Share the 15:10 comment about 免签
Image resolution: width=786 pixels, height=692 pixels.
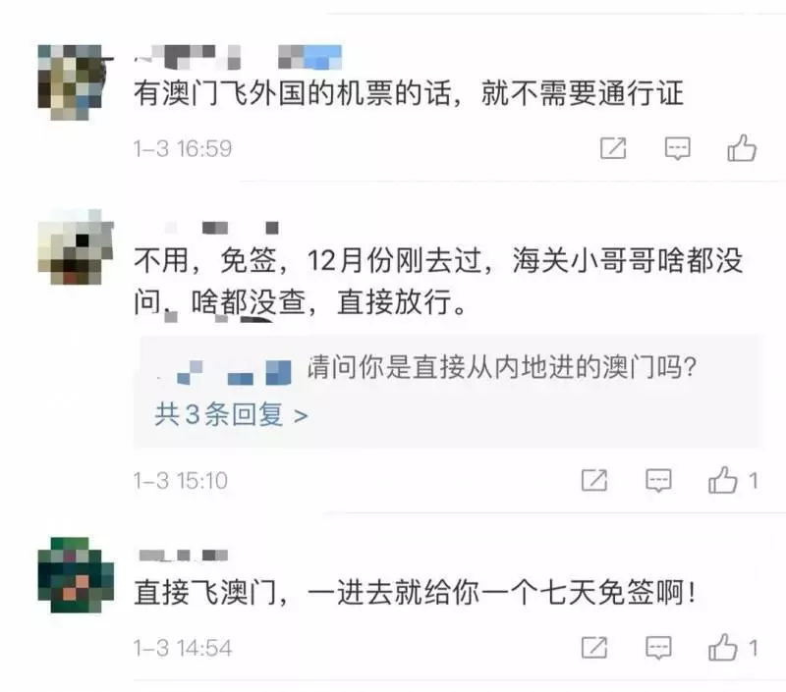click(x=594, y=480)
